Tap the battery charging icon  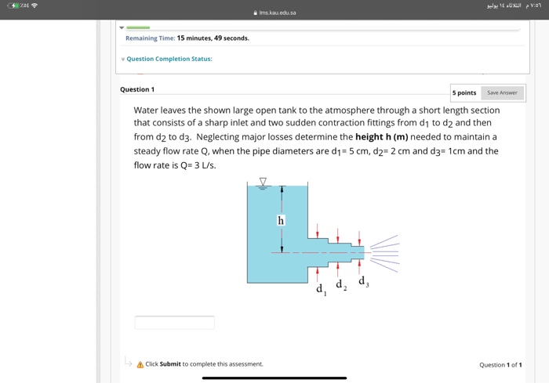pos(13,5)
